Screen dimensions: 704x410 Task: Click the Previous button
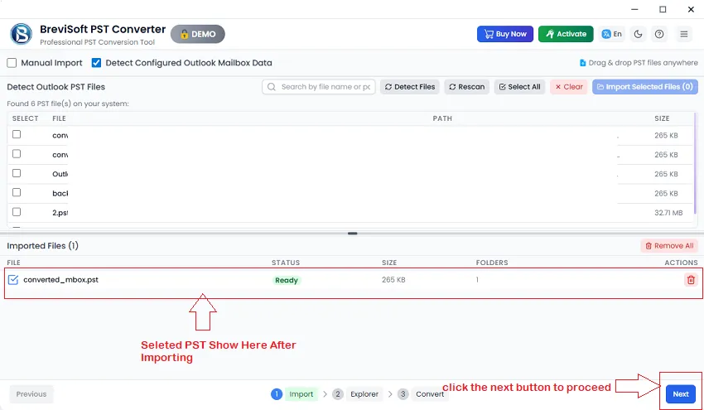31,393
